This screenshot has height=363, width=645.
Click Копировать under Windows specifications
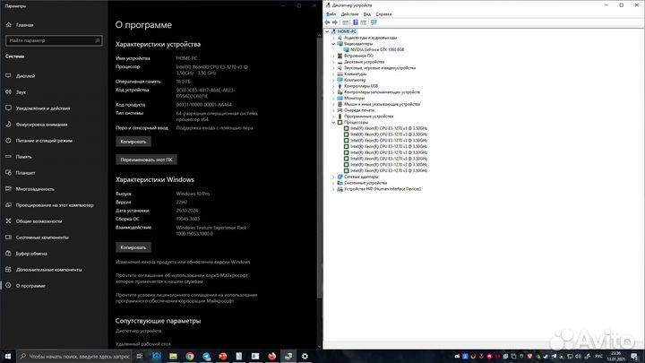pyautogui.click(x=133, y=247)
